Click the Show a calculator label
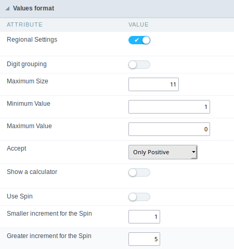 (x=32, y=172)
